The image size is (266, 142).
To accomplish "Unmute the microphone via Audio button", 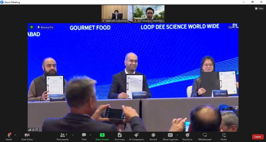I will pyautogui.click(x=9, y=137).
